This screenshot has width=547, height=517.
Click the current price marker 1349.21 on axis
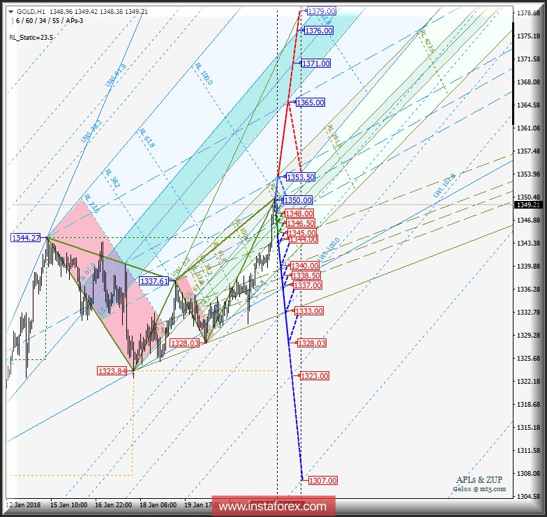point(528,205)
